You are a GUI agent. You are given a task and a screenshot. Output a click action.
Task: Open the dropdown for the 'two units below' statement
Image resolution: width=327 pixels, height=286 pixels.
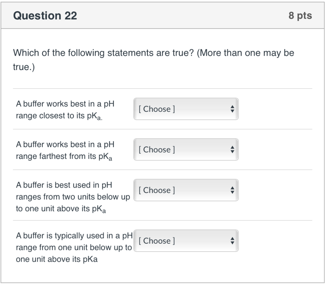[x=186, y=190]
